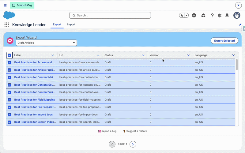The width and height of the screenshot is (245, 153).
Task: Open Best Practices for Content Sou link
Action: click(35, 85)
